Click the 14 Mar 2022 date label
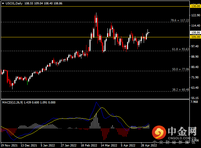 [109, 145]
